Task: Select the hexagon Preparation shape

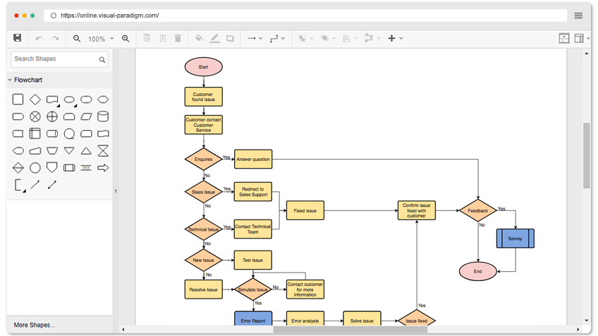Action: 103,100
